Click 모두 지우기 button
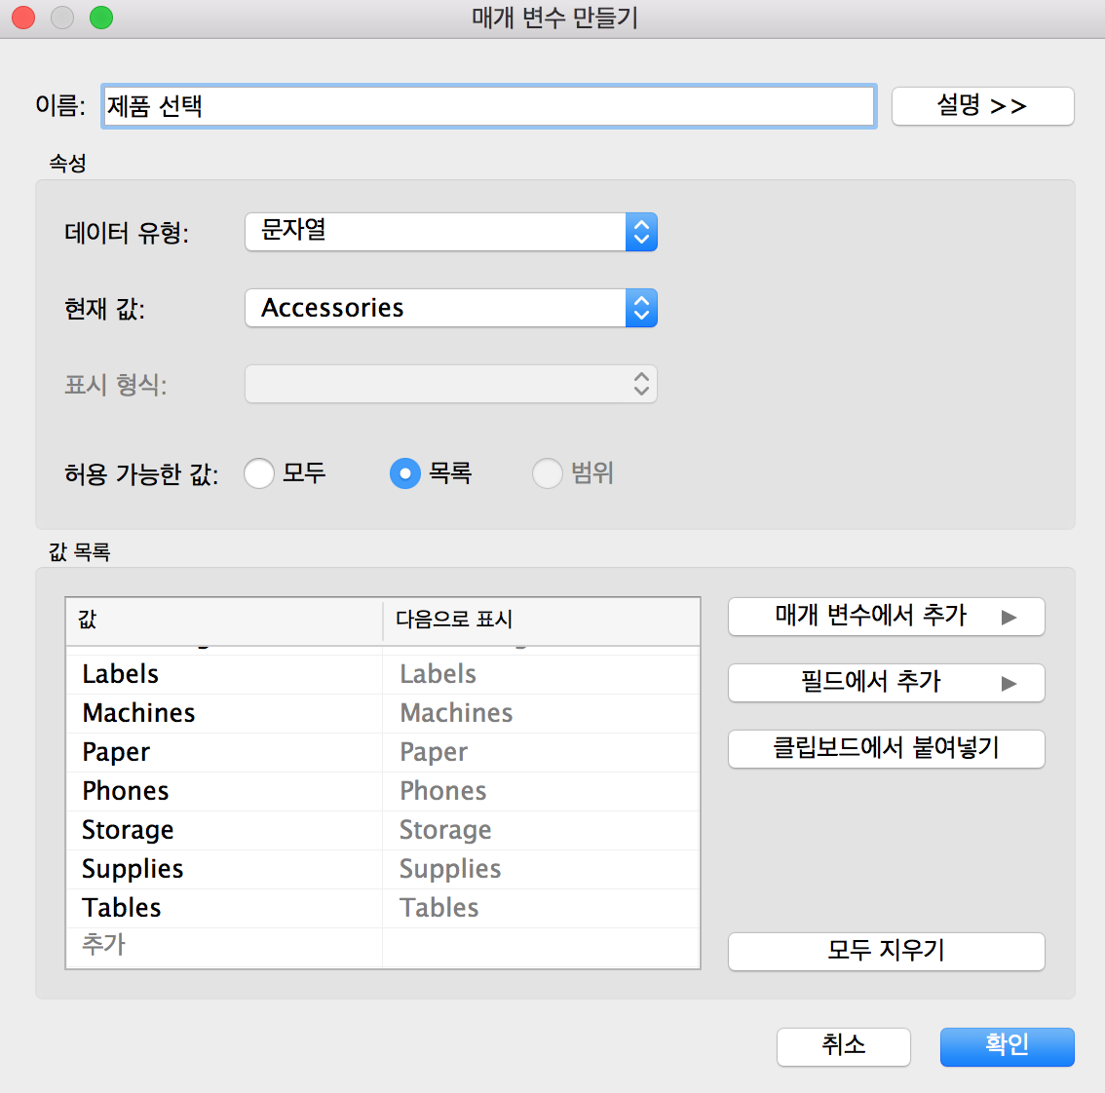 tap(886, 952)
